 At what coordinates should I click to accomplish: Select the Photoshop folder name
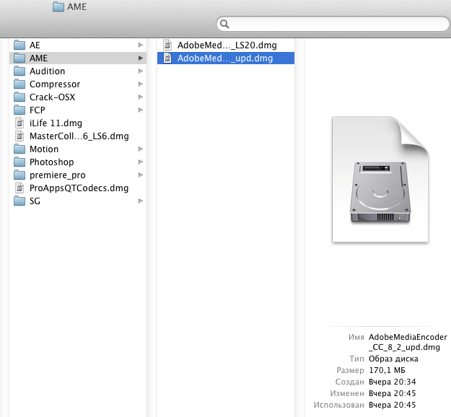(x=52, y=162)
